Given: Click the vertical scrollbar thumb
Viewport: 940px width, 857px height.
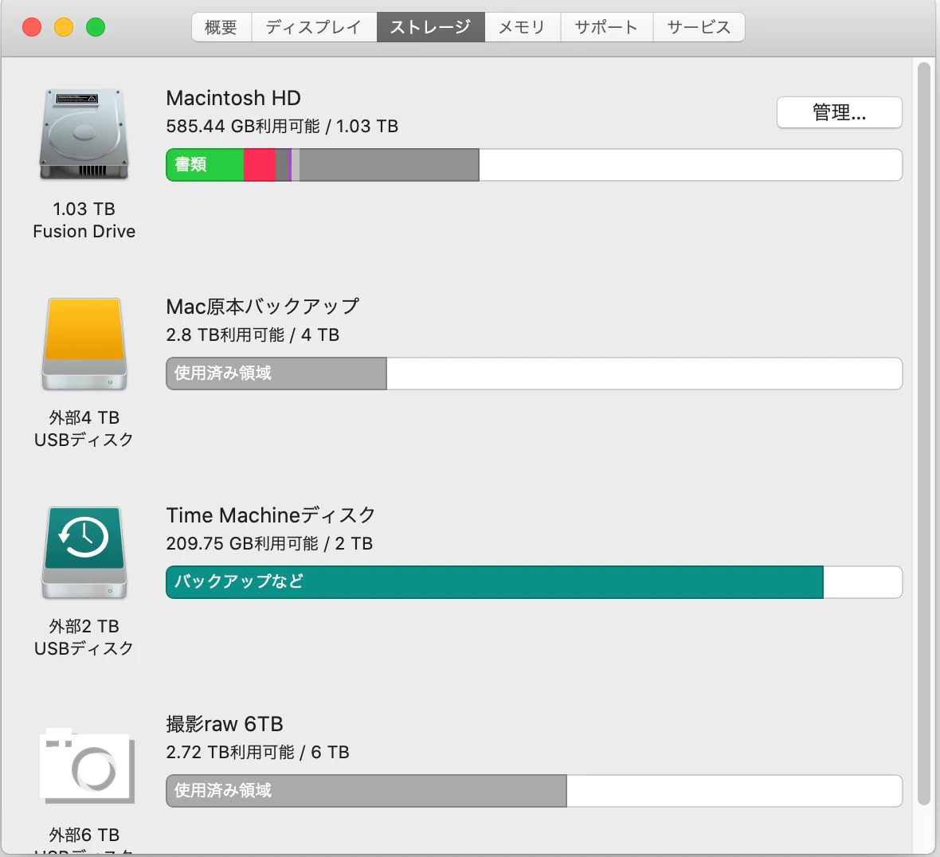Looking at the screenshot, I should (x=924, y=432).
